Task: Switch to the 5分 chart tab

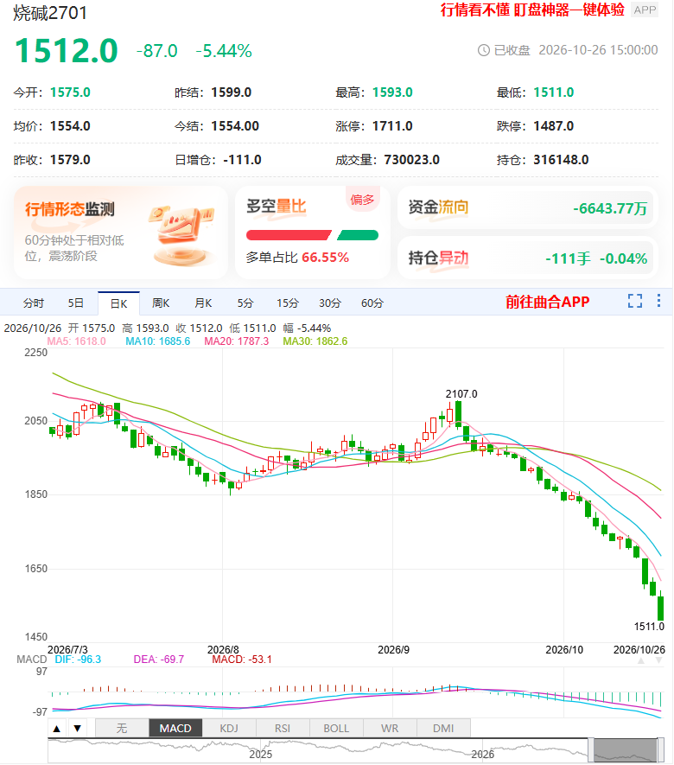Action: [x=245, y=303]
